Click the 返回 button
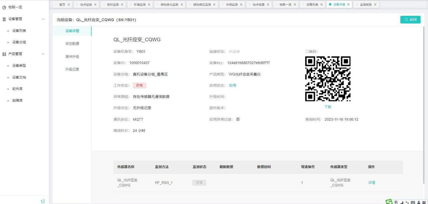The width and height of the screenshot is (428, 204). pos(410,20)
